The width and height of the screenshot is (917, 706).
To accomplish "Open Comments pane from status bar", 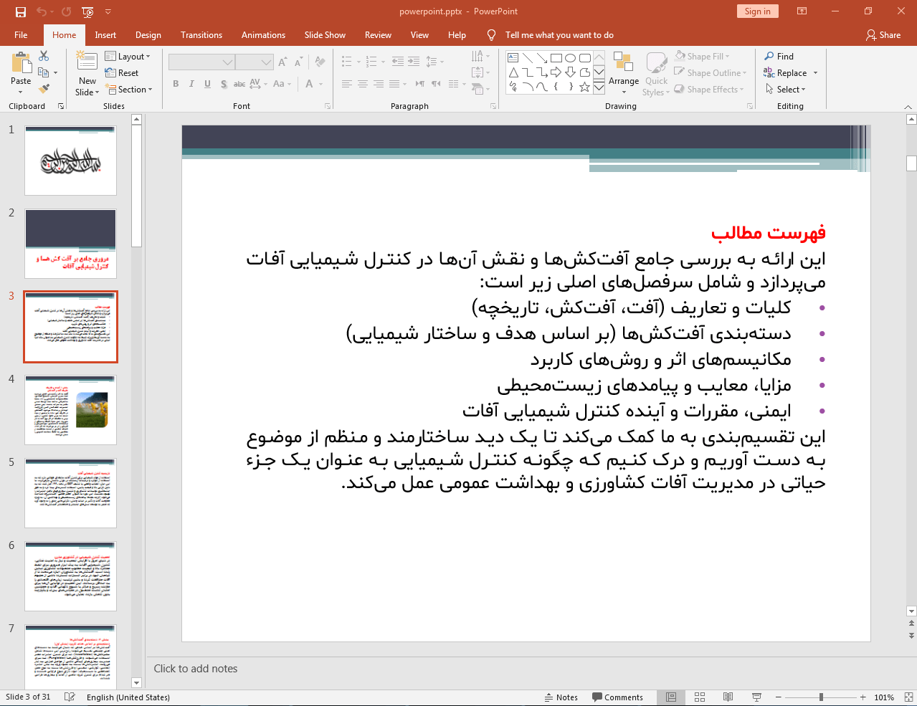I will tap(617, 697).
